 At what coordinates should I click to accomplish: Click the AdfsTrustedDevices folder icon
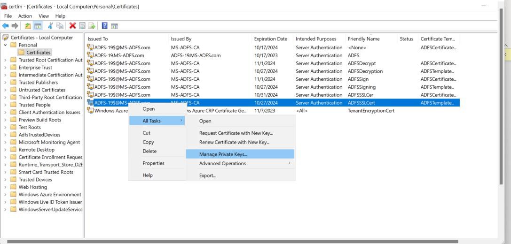pos(13,135)
